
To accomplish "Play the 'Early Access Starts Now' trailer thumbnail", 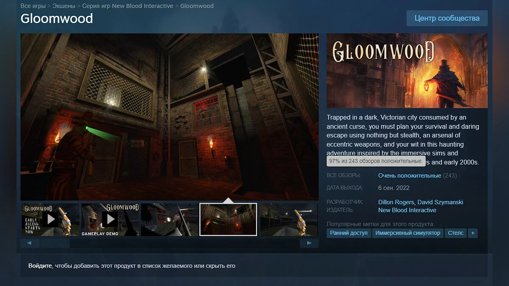I will pyautogui.click(x=50, y=219).
